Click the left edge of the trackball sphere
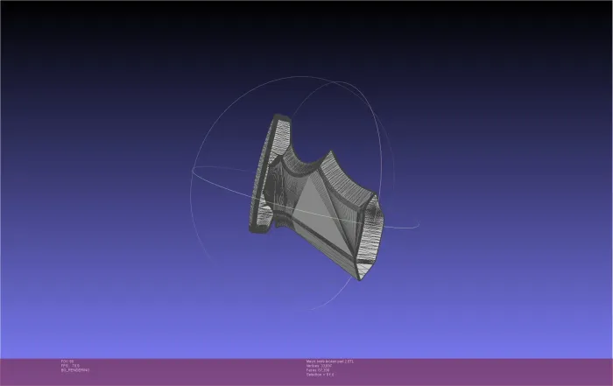The image size is (613, 386). click(192, 192)
